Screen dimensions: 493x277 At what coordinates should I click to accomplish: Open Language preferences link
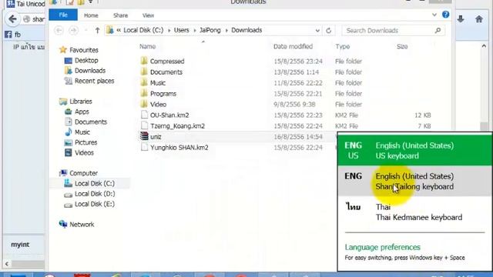[382, 247]
